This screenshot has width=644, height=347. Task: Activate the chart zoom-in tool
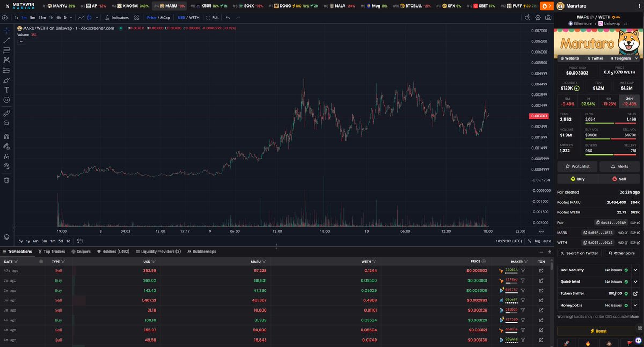point(6,123)
